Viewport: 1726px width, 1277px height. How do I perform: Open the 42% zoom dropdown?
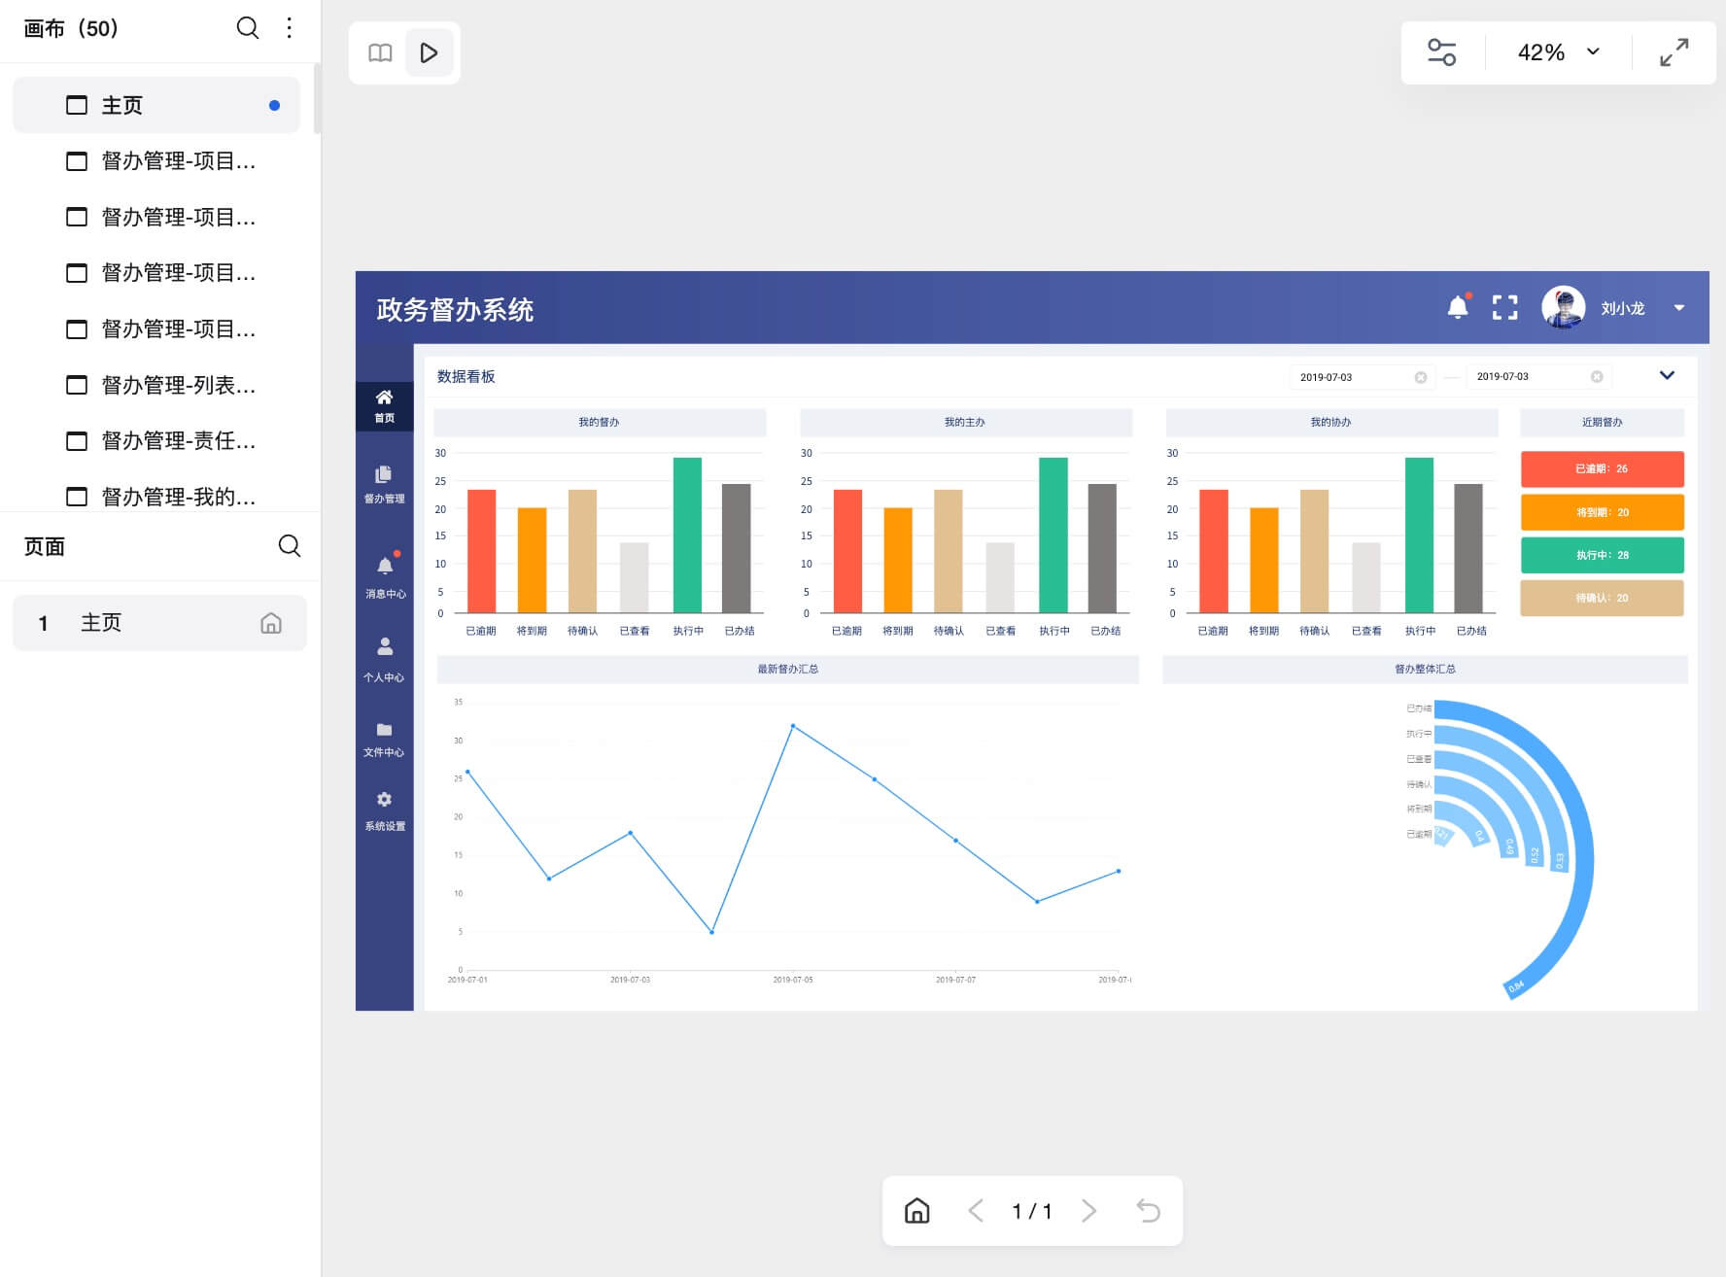coord(1559,52)
